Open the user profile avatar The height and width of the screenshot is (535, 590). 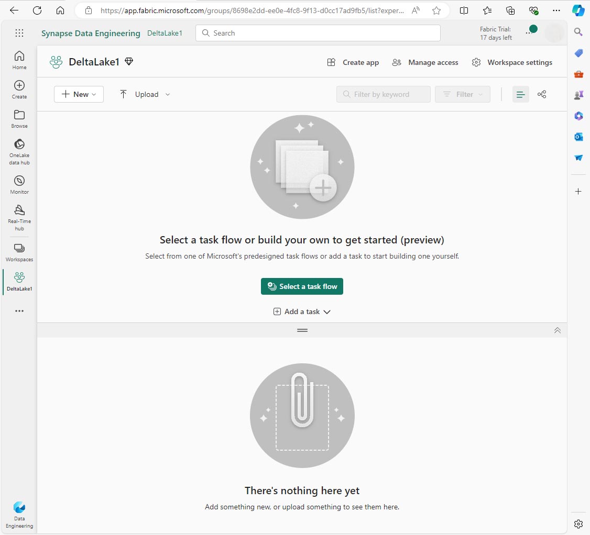pos(554,33)
